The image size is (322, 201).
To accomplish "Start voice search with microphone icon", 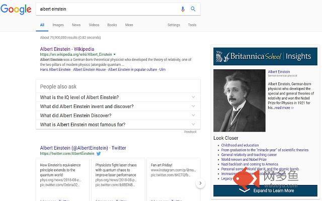I will (183, 9).
